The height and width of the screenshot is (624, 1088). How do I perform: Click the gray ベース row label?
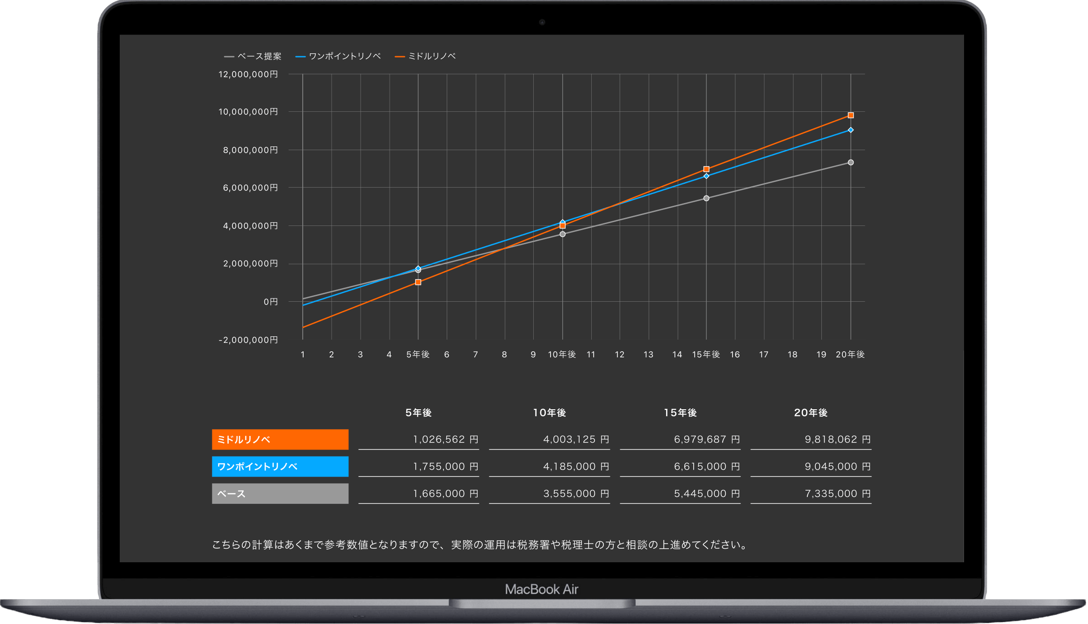coord(280,493)
